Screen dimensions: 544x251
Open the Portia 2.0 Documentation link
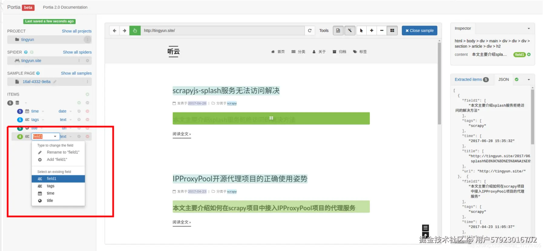coord(65,7)
